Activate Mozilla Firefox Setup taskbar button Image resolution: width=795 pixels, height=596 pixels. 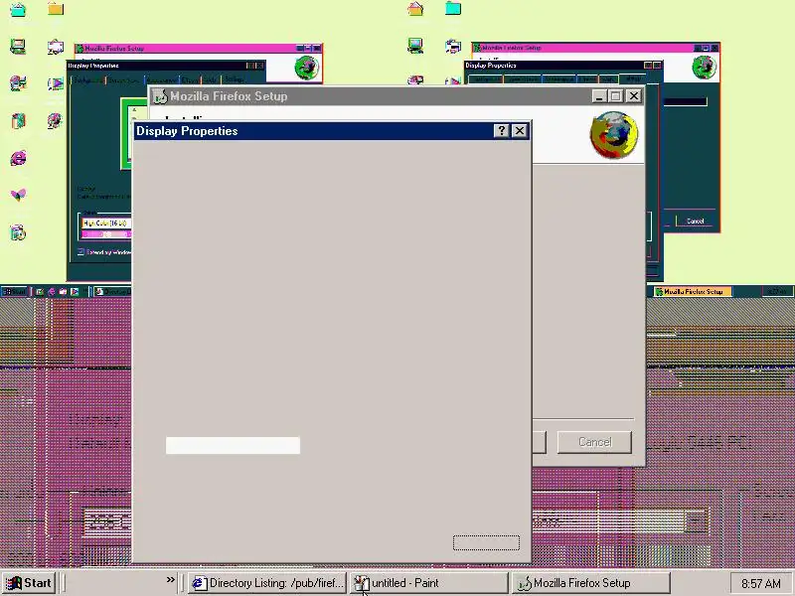click(x=590, y=583)
